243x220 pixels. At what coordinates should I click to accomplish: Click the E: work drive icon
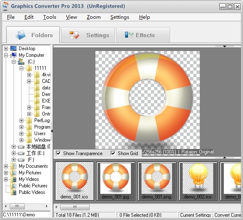(x=21, y=153)
